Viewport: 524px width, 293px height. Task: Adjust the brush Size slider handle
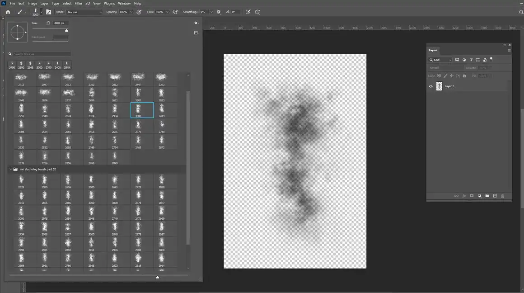[x=66, y=30]
